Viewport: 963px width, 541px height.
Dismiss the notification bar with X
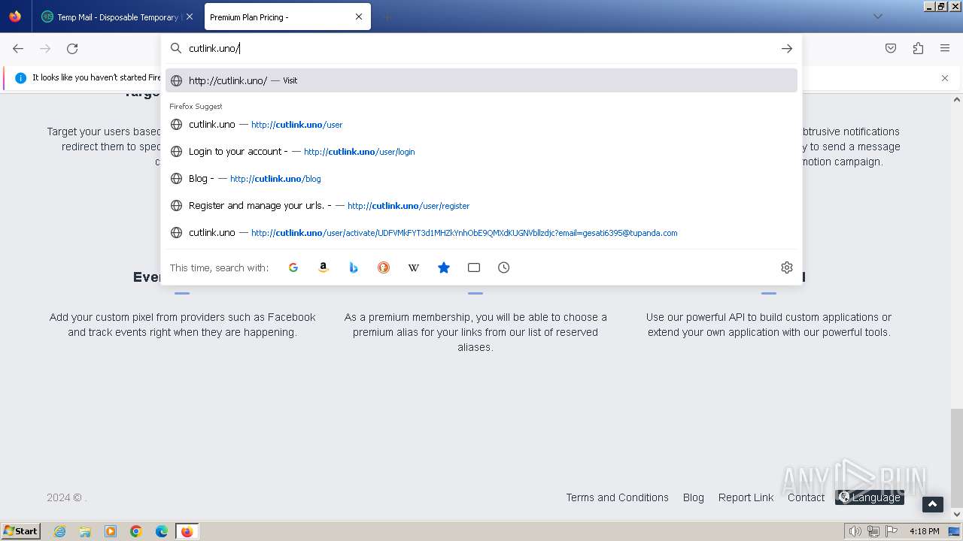[x=945, y=78]
